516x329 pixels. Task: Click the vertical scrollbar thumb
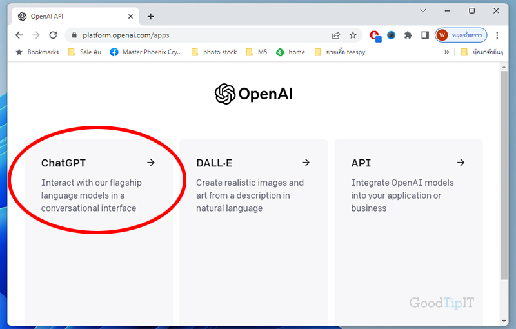click(504, 175)
